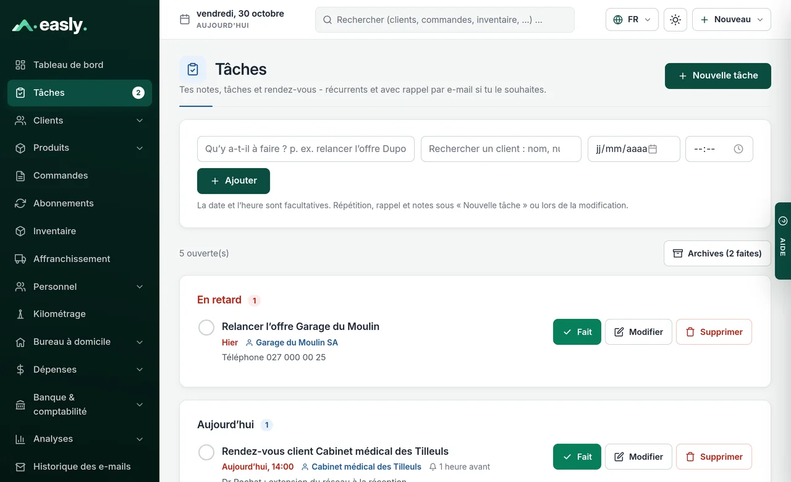The image size is (791, 482).
Task: Click the jj/mm/aaaa date field
Action: click(x=634, y=149)
